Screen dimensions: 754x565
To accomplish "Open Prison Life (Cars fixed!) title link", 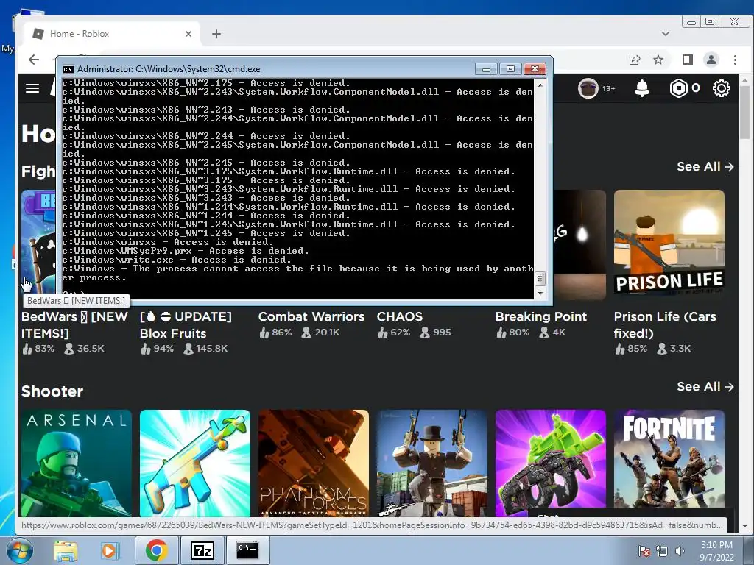I will pos(665,324).
